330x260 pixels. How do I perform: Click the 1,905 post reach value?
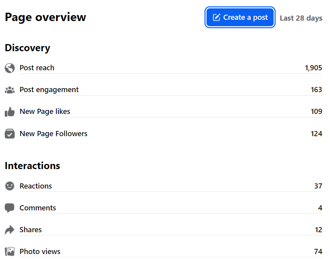313,68
